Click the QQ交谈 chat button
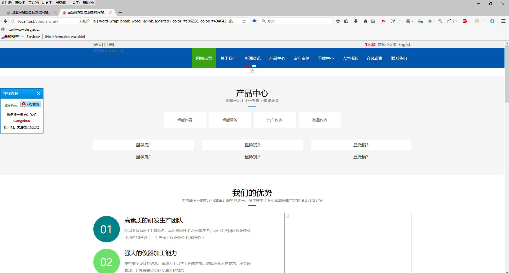Viewport: 509px width, 273px height. point(30,104)
